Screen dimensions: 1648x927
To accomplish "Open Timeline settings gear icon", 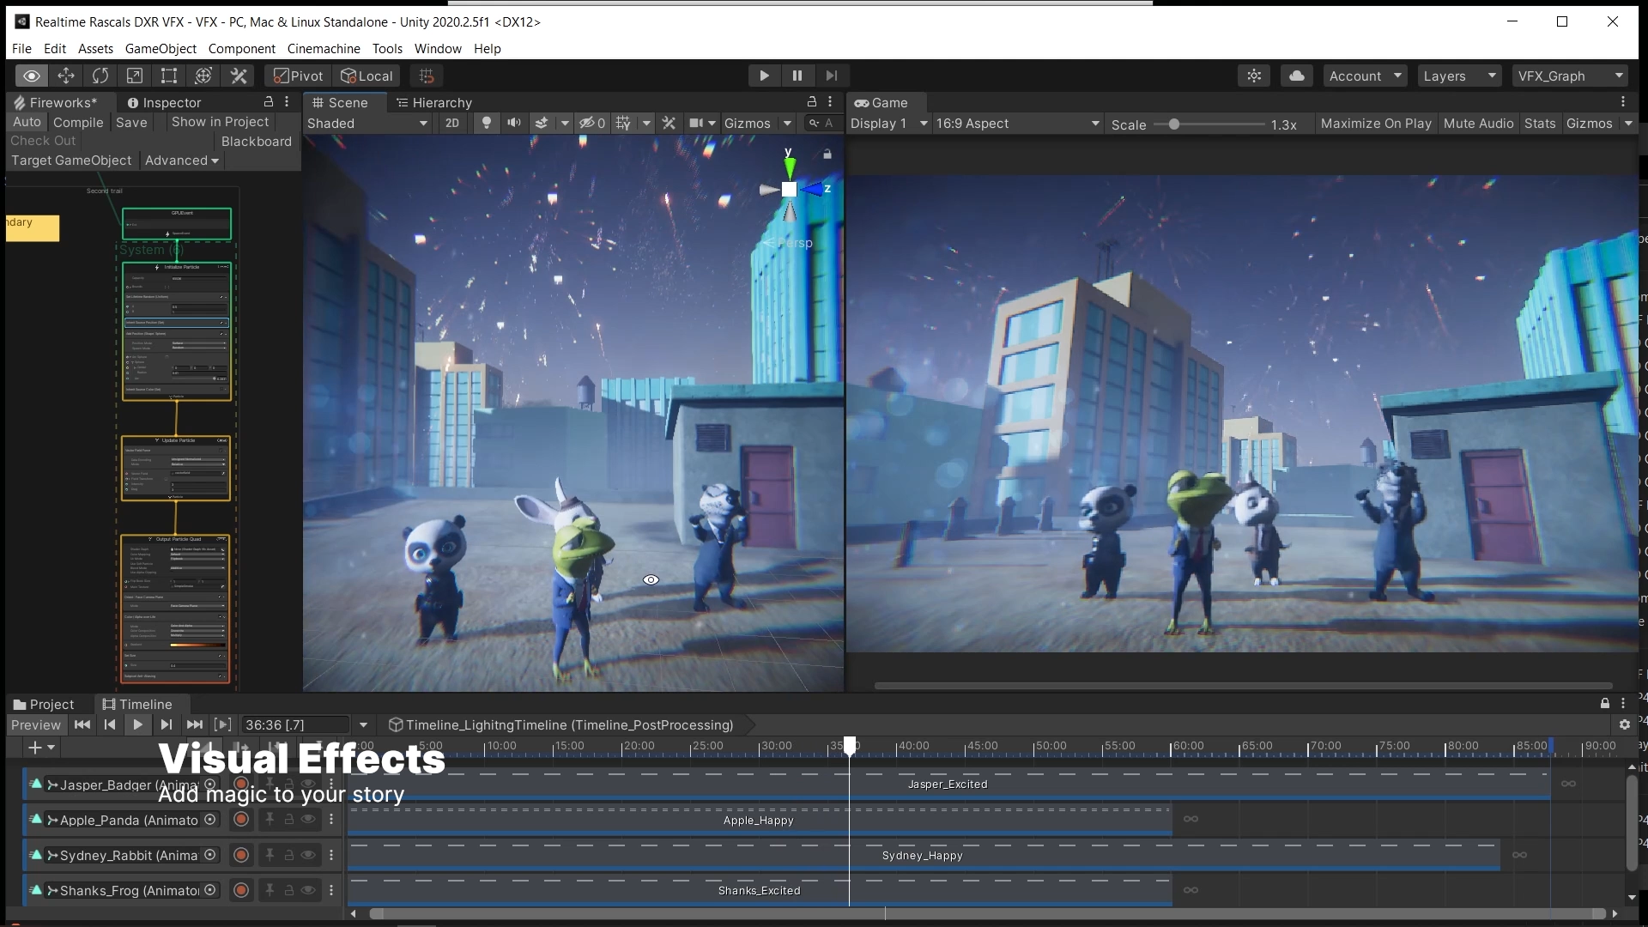I will 1624,724.
